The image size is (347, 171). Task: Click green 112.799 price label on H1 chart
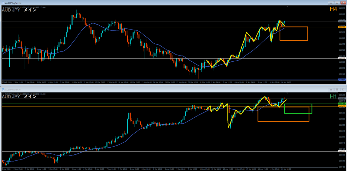click(x=342, y=104)
